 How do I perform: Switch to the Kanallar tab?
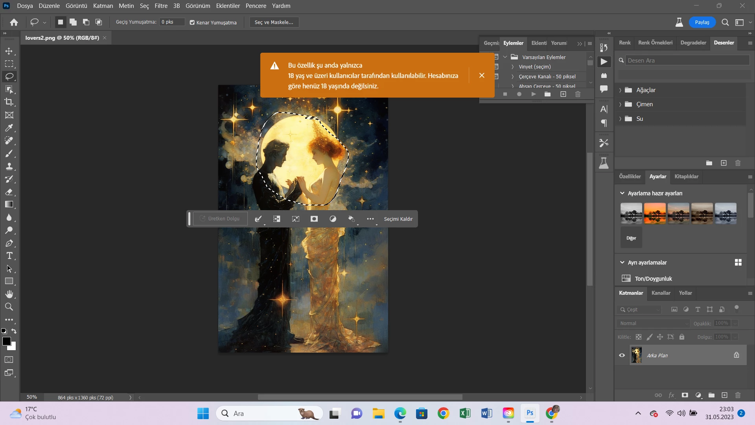pyautogui.click(x=661, y=293)
